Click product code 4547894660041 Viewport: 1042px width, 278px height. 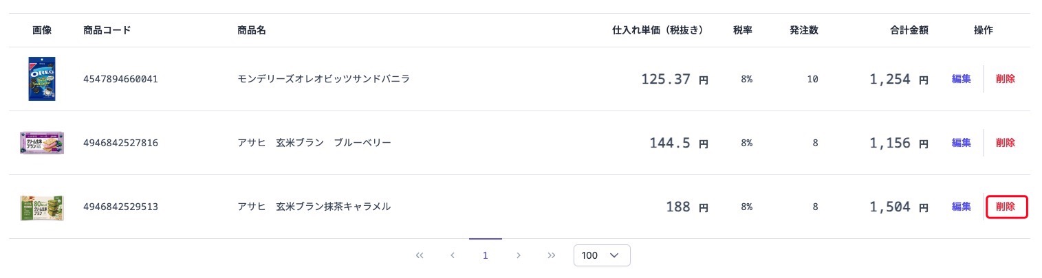point(120,79)
